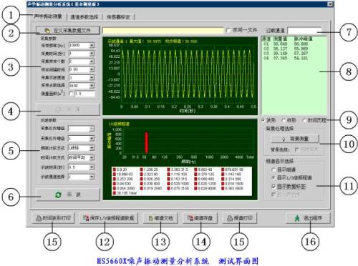
Task: Click the green refresh icon on 示波 button
Action: point(58,194)
